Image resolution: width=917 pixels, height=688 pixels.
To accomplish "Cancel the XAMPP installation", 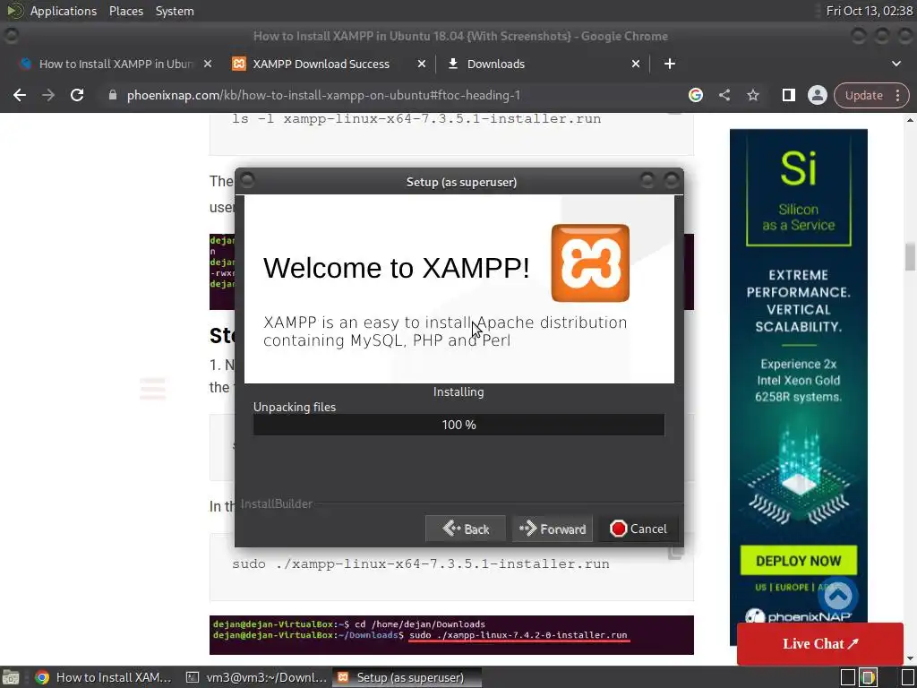I will 638,529.
